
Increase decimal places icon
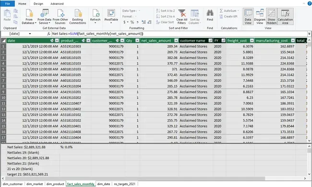[144, 22]
